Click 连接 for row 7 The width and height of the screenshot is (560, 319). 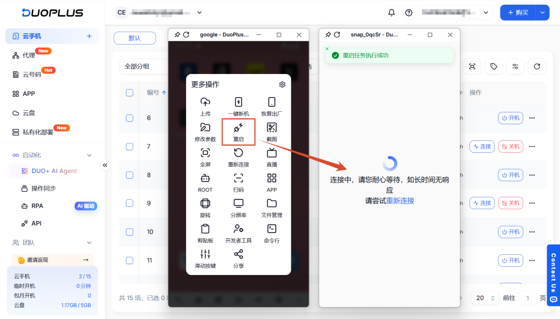482,147
